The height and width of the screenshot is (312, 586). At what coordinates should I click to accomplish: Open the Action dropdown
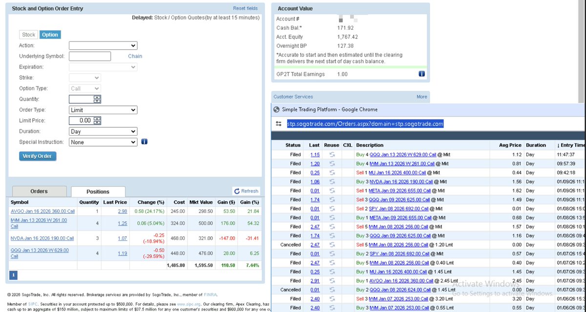(x=103, y=45)
